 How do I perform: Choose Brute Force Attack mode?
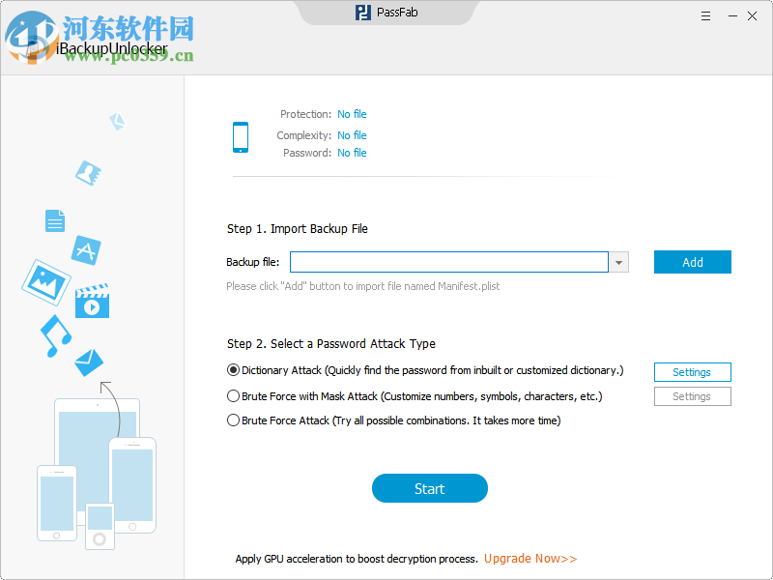[233, 420]
